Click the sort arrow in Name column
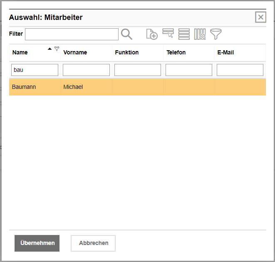The width and height of the screenshot is (275, 262). click(50, 49)
